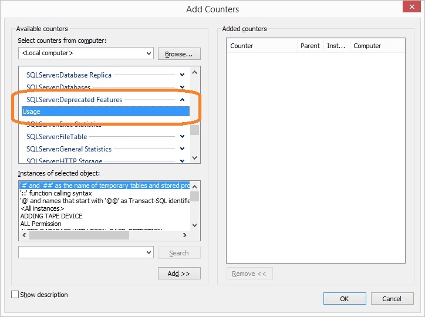Viewport: 425px width, 317px height.
Task: Click the Browse... button
Action: 179,54
